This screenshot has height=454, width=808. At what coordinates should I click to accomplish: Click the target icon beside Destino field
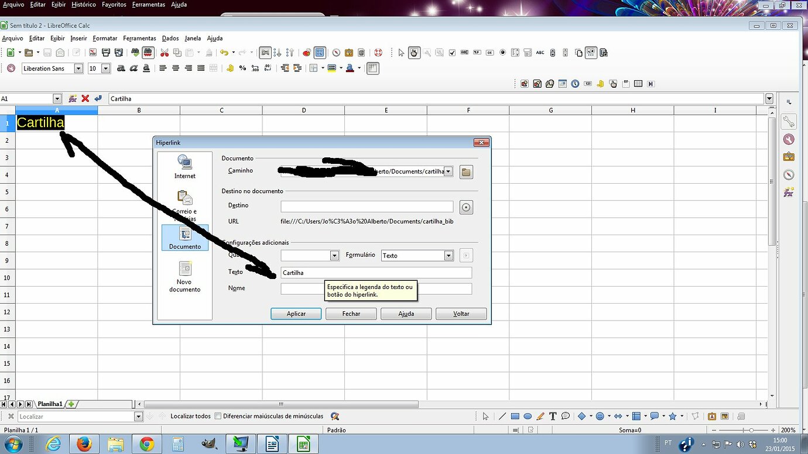point(466,207)
